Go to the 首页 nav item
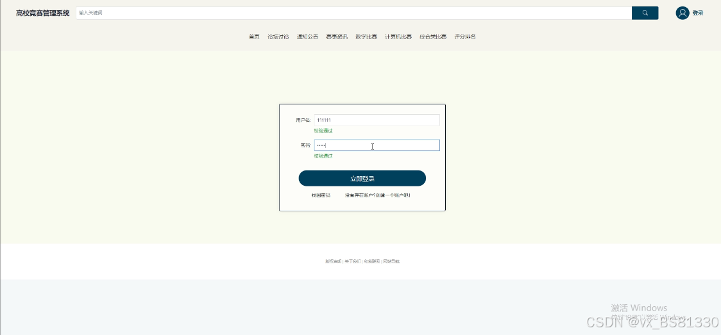 pyautogui.click(x=254, y=37)
